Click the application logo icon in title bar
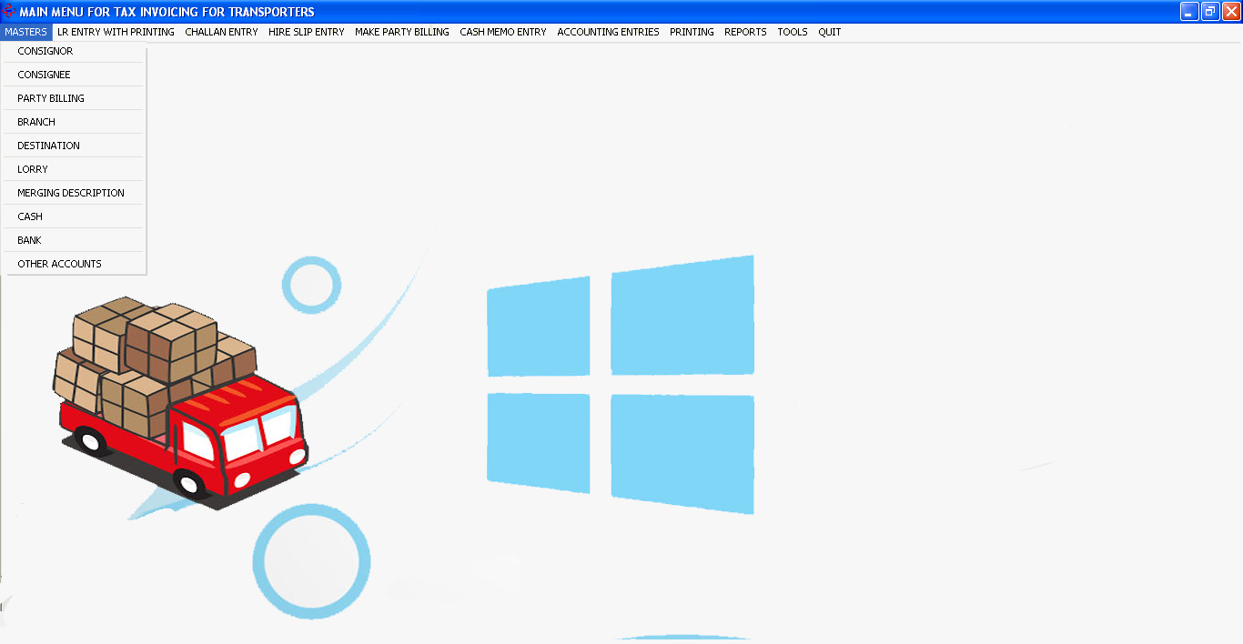Screen dimensions: 1243x644 (x=8, y=11)
